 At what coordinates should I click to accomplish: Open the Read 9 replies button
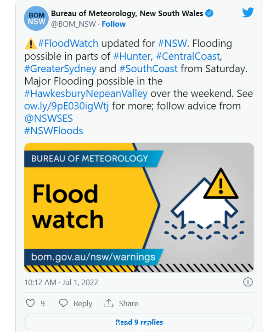(139, 322)
